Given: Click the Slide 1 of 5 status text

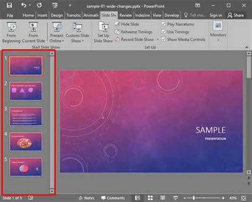Looking at the screenshot, I should [12, 198].
